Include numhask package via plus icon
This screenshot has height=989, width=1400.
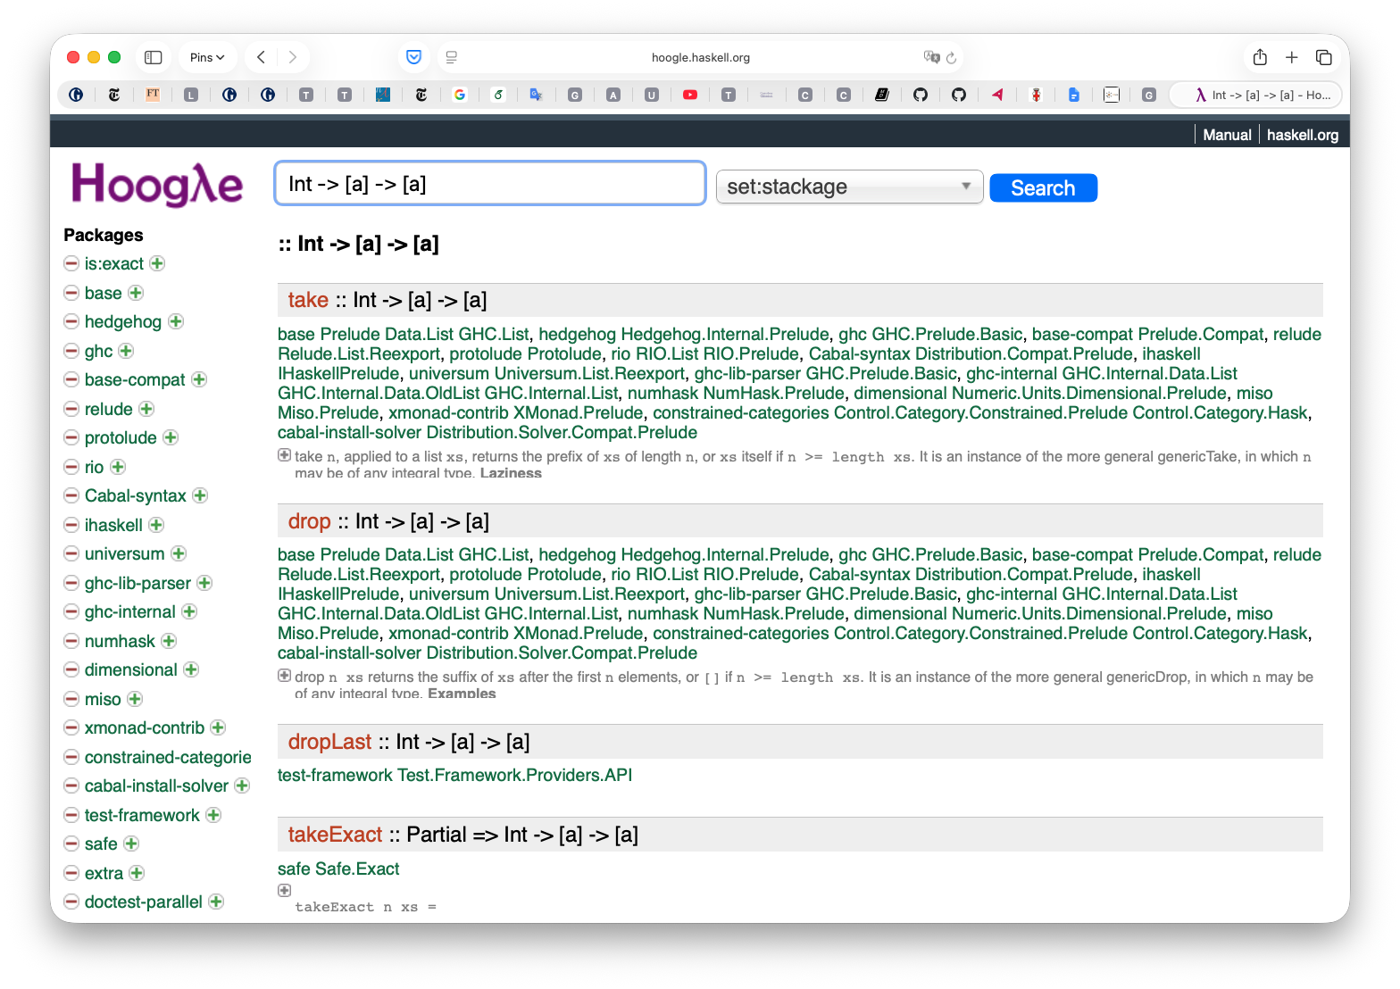pyautogui.click(x=169, y=641)
